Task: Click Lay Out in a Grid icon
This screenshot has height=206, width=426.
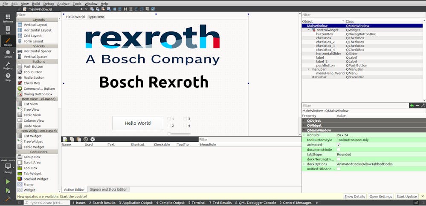Action: point(142,9)
